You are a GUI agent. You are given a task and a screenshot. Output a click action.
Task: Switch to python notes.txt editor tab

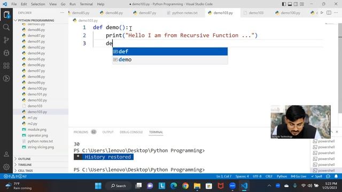coord(183,13)
